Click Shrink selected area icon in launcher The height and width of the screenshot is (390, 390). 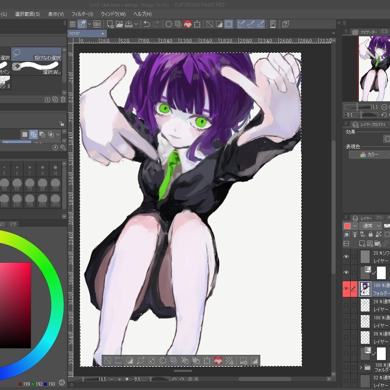point(152,360)
